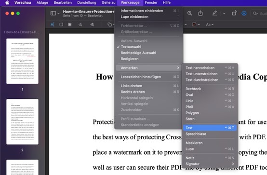Viewport: 267px width, 175px height.
Task: Click the highlighted Text annotation item
Action: (210, 128)
